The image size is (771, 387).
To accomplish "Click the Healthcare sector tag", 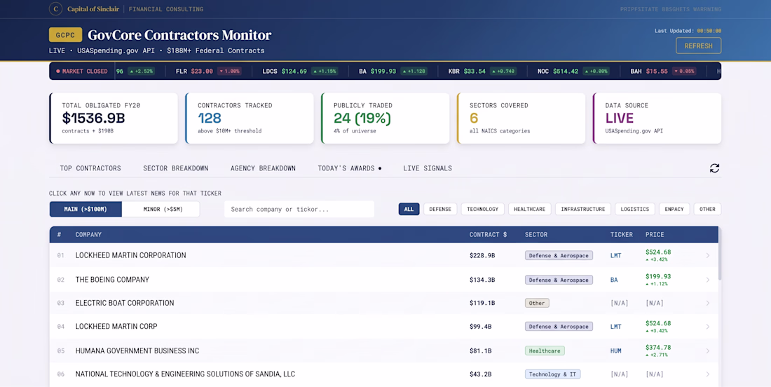I will (x=545, y=351).
